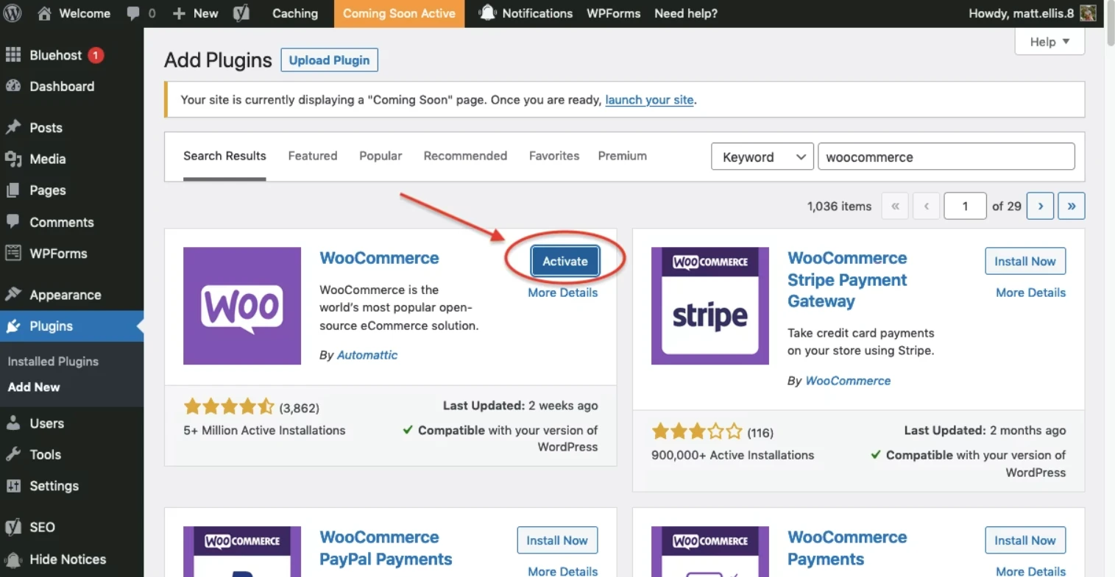Screen dimensions: 1115x577
Task: Click the comments bubble icon in admin bar
Action: pyautogui.click(x=133, y=13)
